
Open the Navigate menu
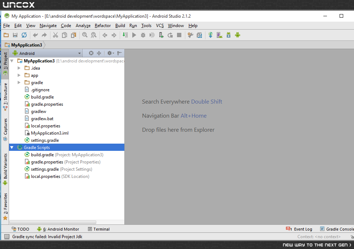48,26
